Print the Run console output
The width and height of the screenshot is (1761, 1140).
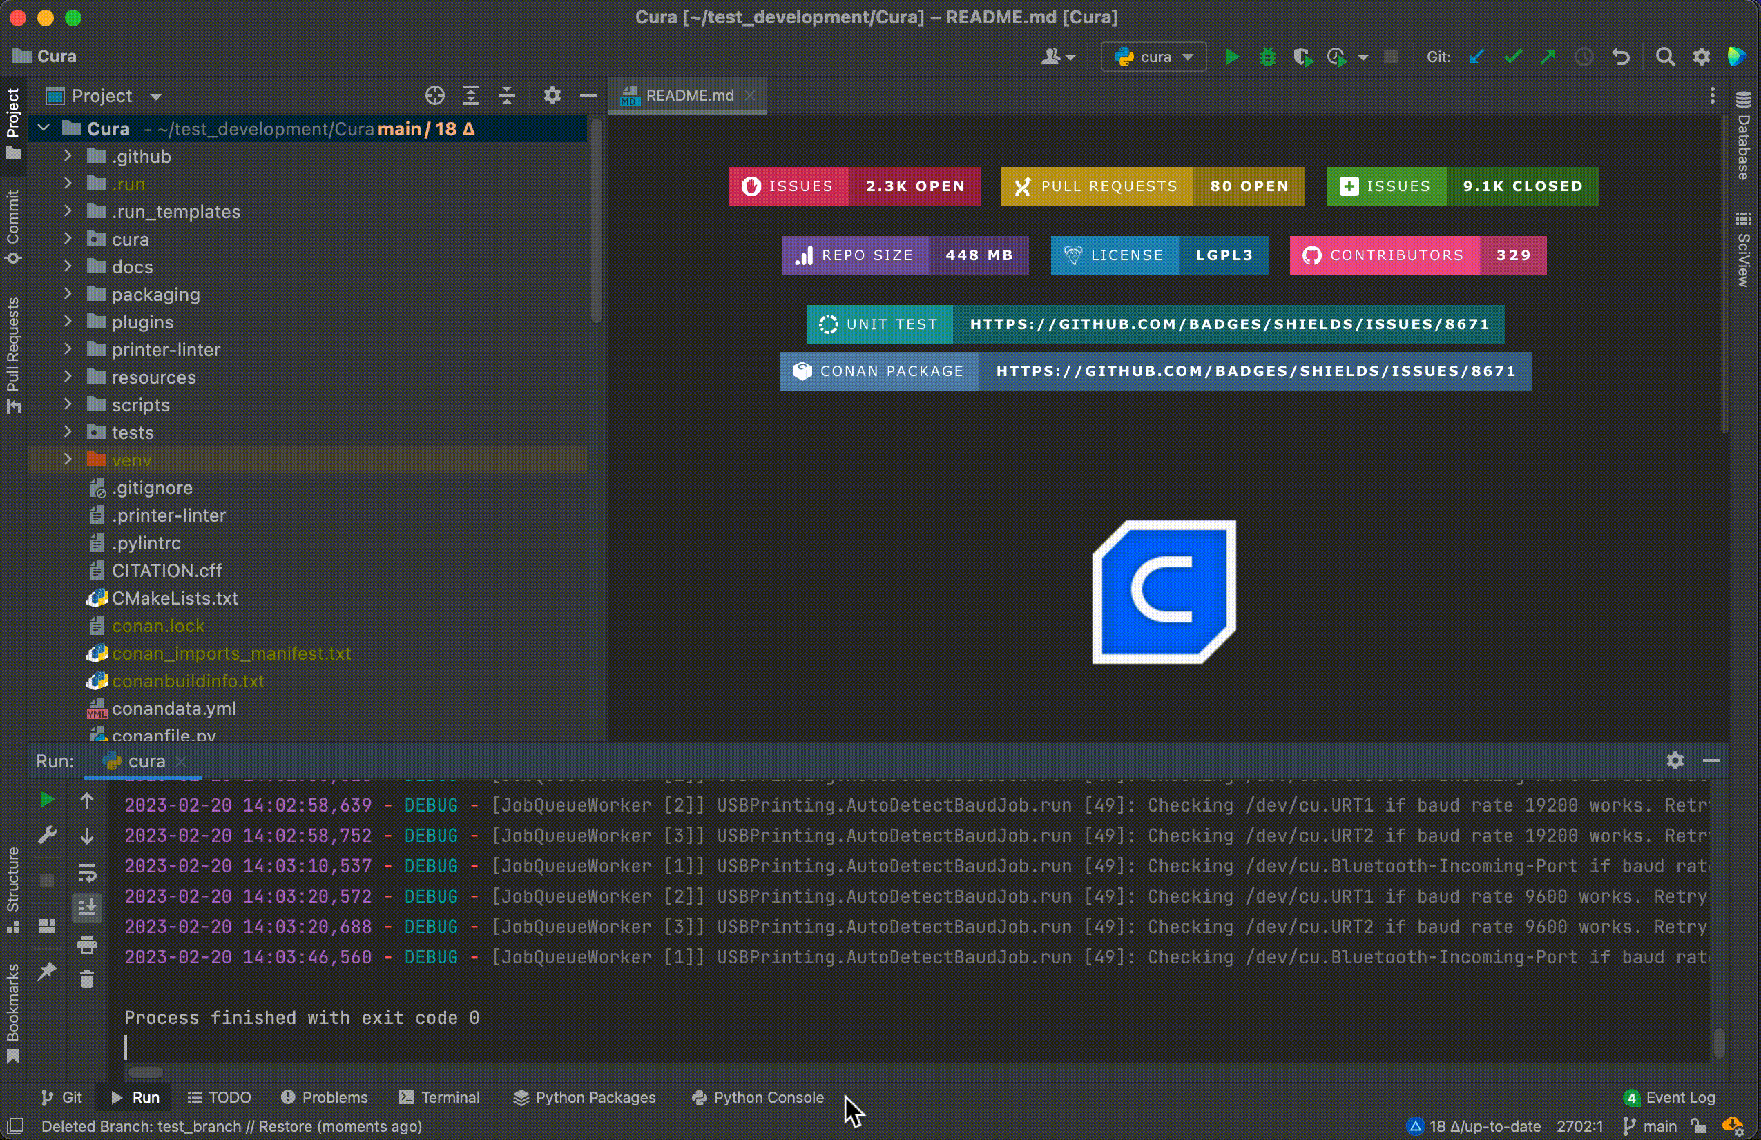point(86,944)
